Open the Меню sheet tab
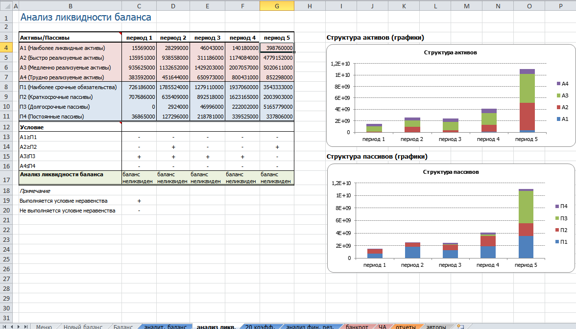 44,327
